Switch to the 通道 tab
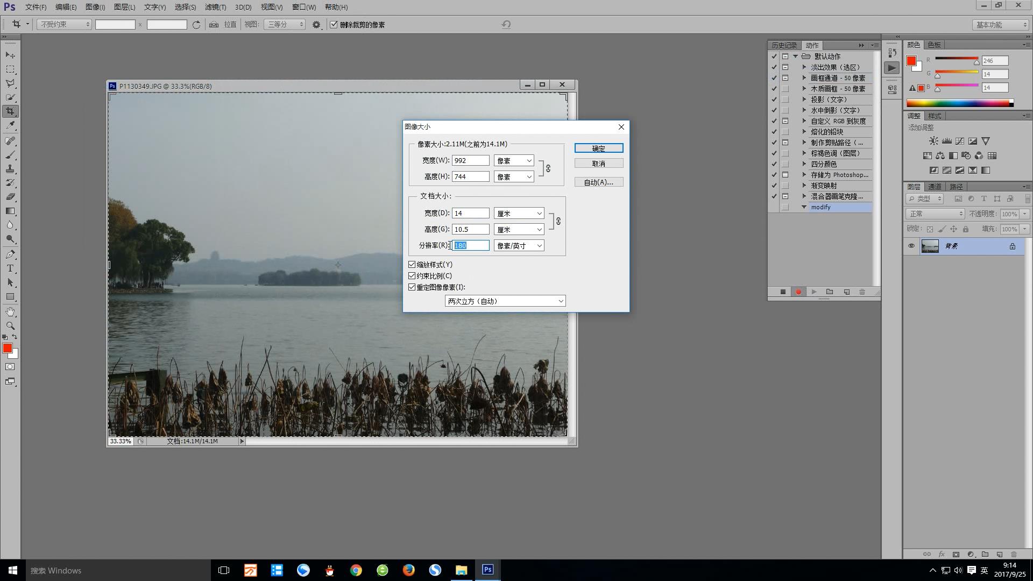Screen dimensions: 1033x581 click(x=935, y=187)
